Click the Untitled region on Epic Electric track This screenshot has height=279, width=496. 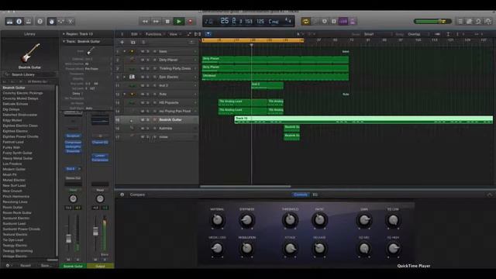276,77
